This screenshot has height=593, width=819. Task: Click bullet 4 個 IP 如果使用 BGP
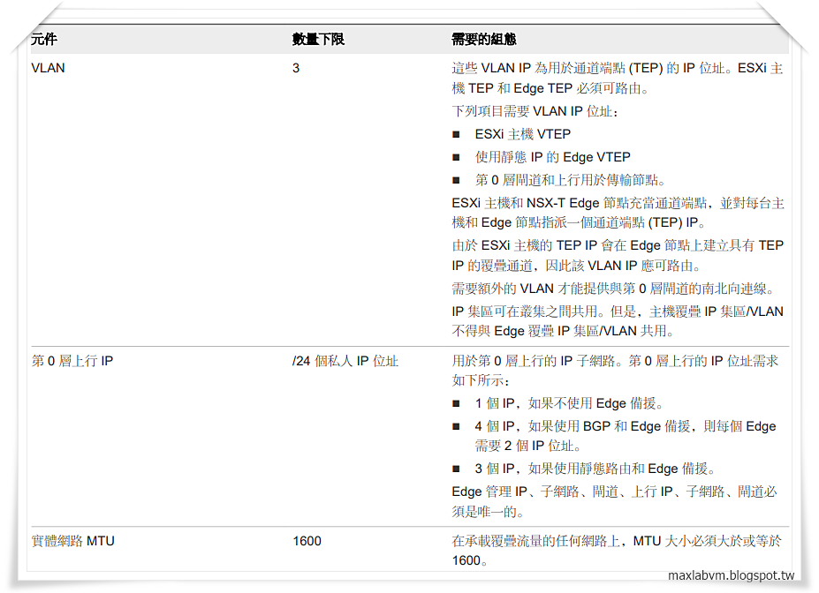tap(626, 436)
